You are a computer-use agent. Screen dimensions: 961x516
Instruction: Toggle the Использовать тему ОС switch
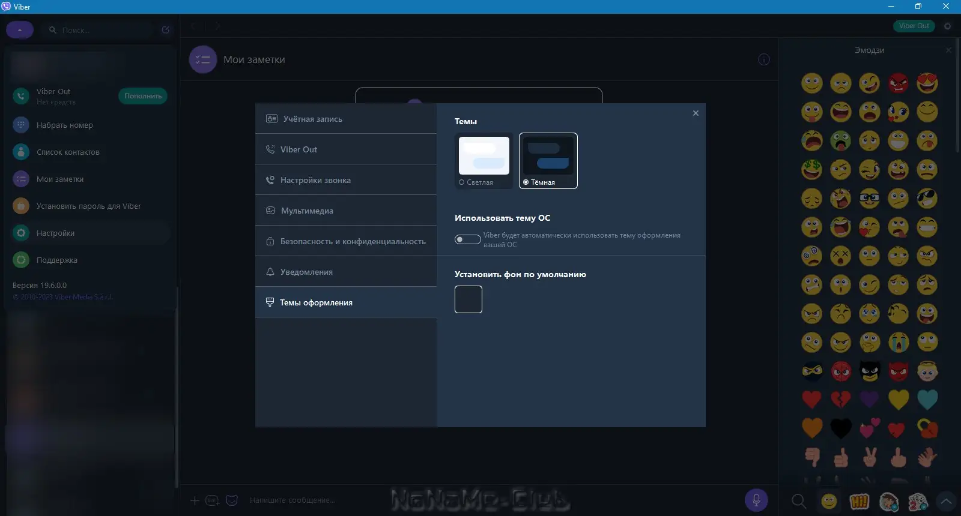pos(467,239)
